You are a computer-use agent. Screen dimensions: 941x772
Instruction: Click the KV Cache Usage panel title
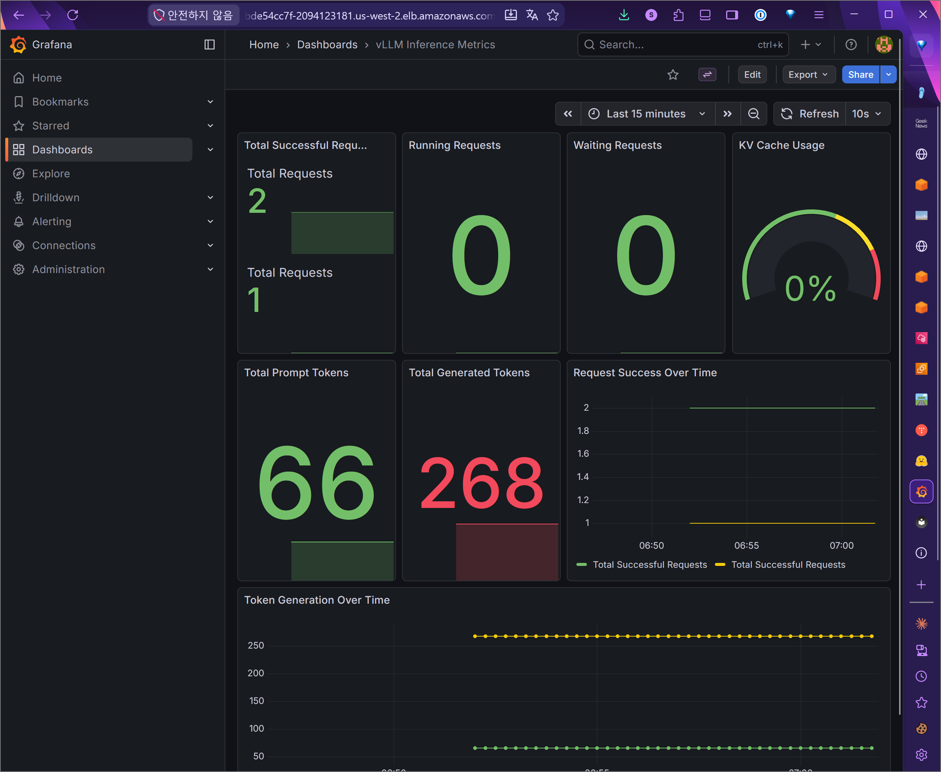pos(781,145)
